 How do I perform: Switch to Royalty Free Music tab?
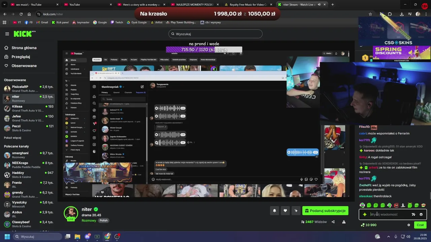click(249, 5)
